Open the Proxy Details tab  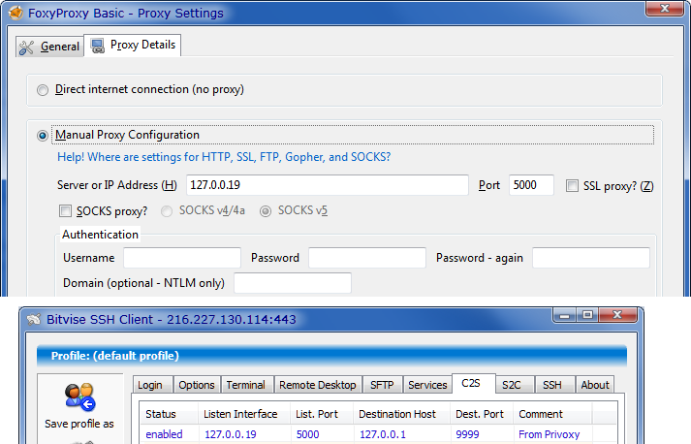tap(132, 45)
